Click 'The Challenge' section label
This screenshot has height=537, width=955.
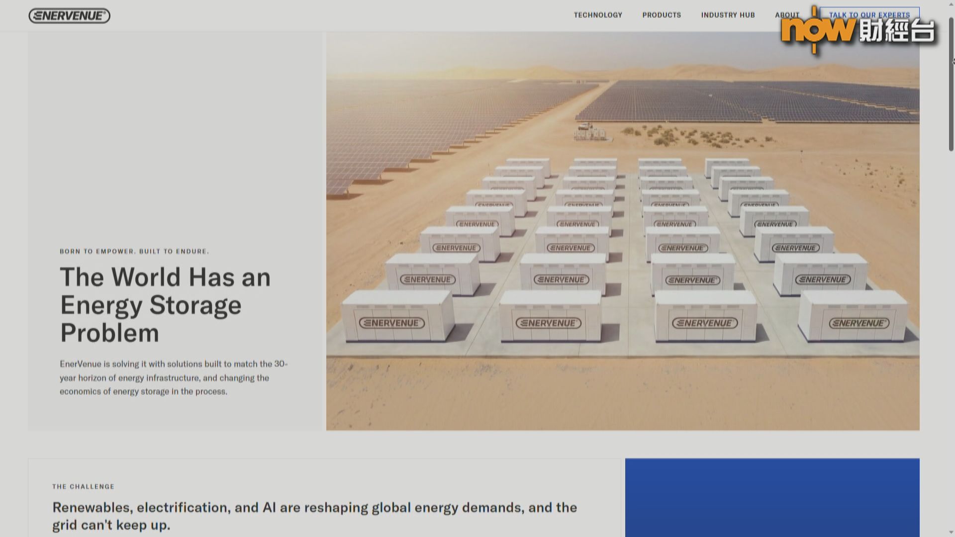83,486
